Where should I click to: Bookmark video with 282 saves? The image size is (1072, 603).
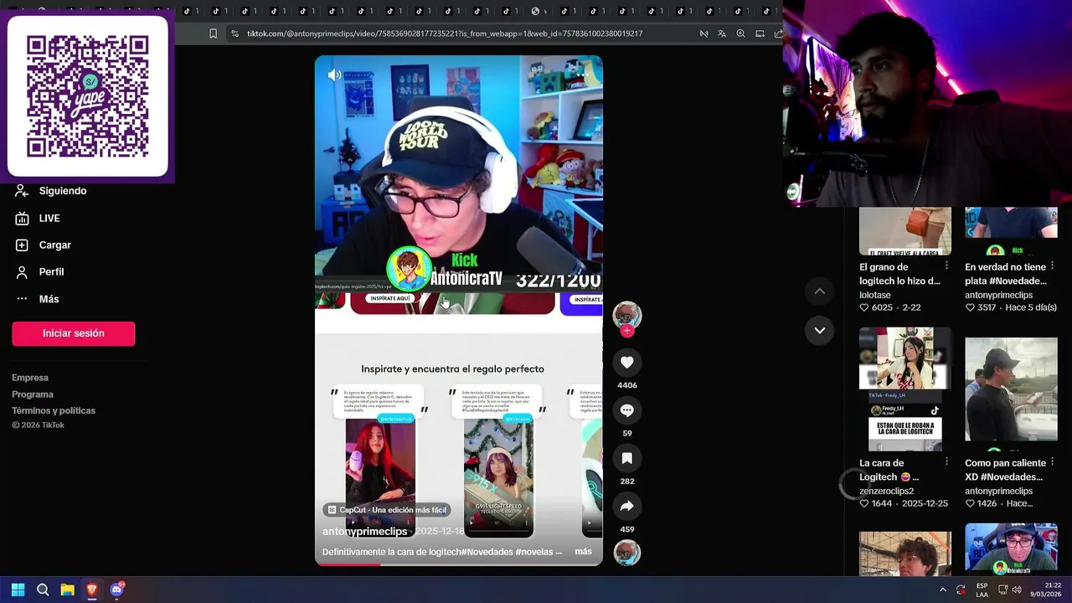[626, 458]
